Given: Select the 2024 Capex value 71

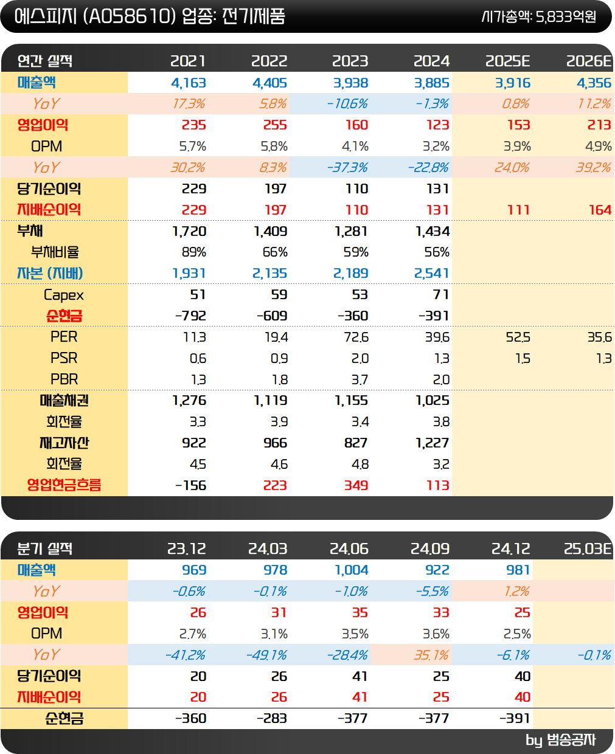Looking at the screenshot, I should tap(441, 294).
